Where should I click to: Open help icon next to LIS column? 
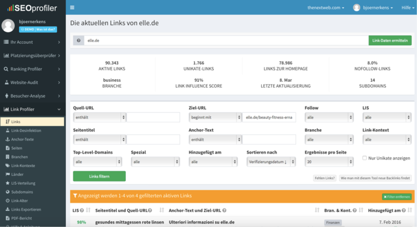click(x=82, y=210)
